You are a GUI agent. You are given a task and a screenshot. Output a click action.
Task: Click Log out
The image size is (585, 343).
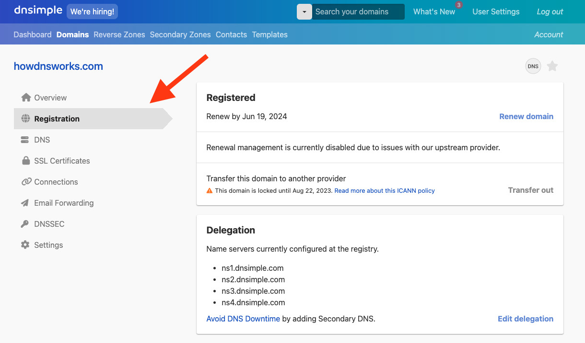(550, 11)
